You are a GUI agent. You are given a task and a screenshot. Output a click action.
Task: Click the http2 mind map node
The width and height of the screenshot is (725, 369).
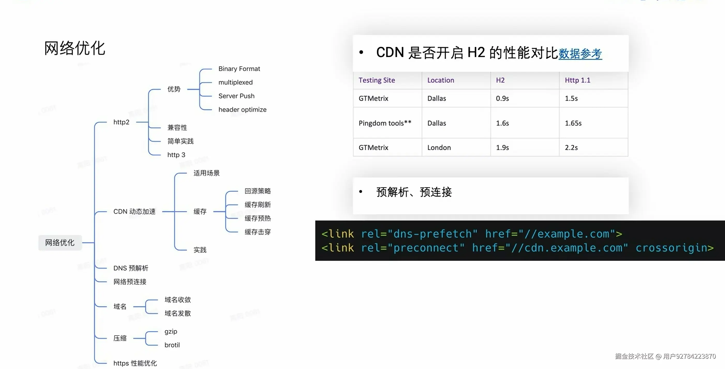pos(121,122)
